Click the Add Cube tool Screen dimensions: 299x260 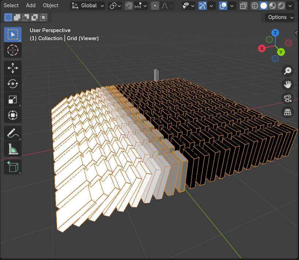13,167
